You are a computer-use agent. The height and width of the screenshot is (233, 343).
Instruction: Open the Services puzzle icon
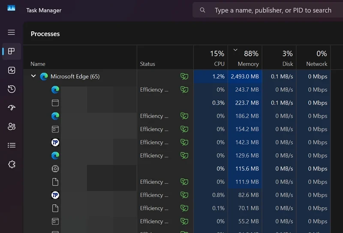(12, 164)
